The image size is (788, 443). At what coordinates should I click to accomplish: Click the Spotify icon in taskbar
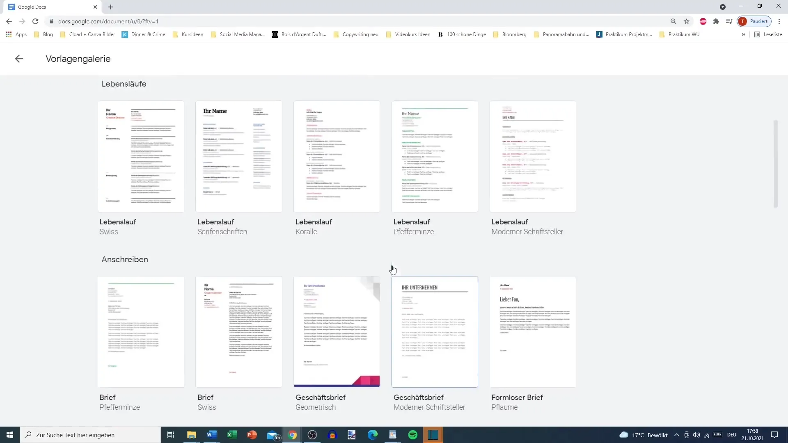pos(413,435)
